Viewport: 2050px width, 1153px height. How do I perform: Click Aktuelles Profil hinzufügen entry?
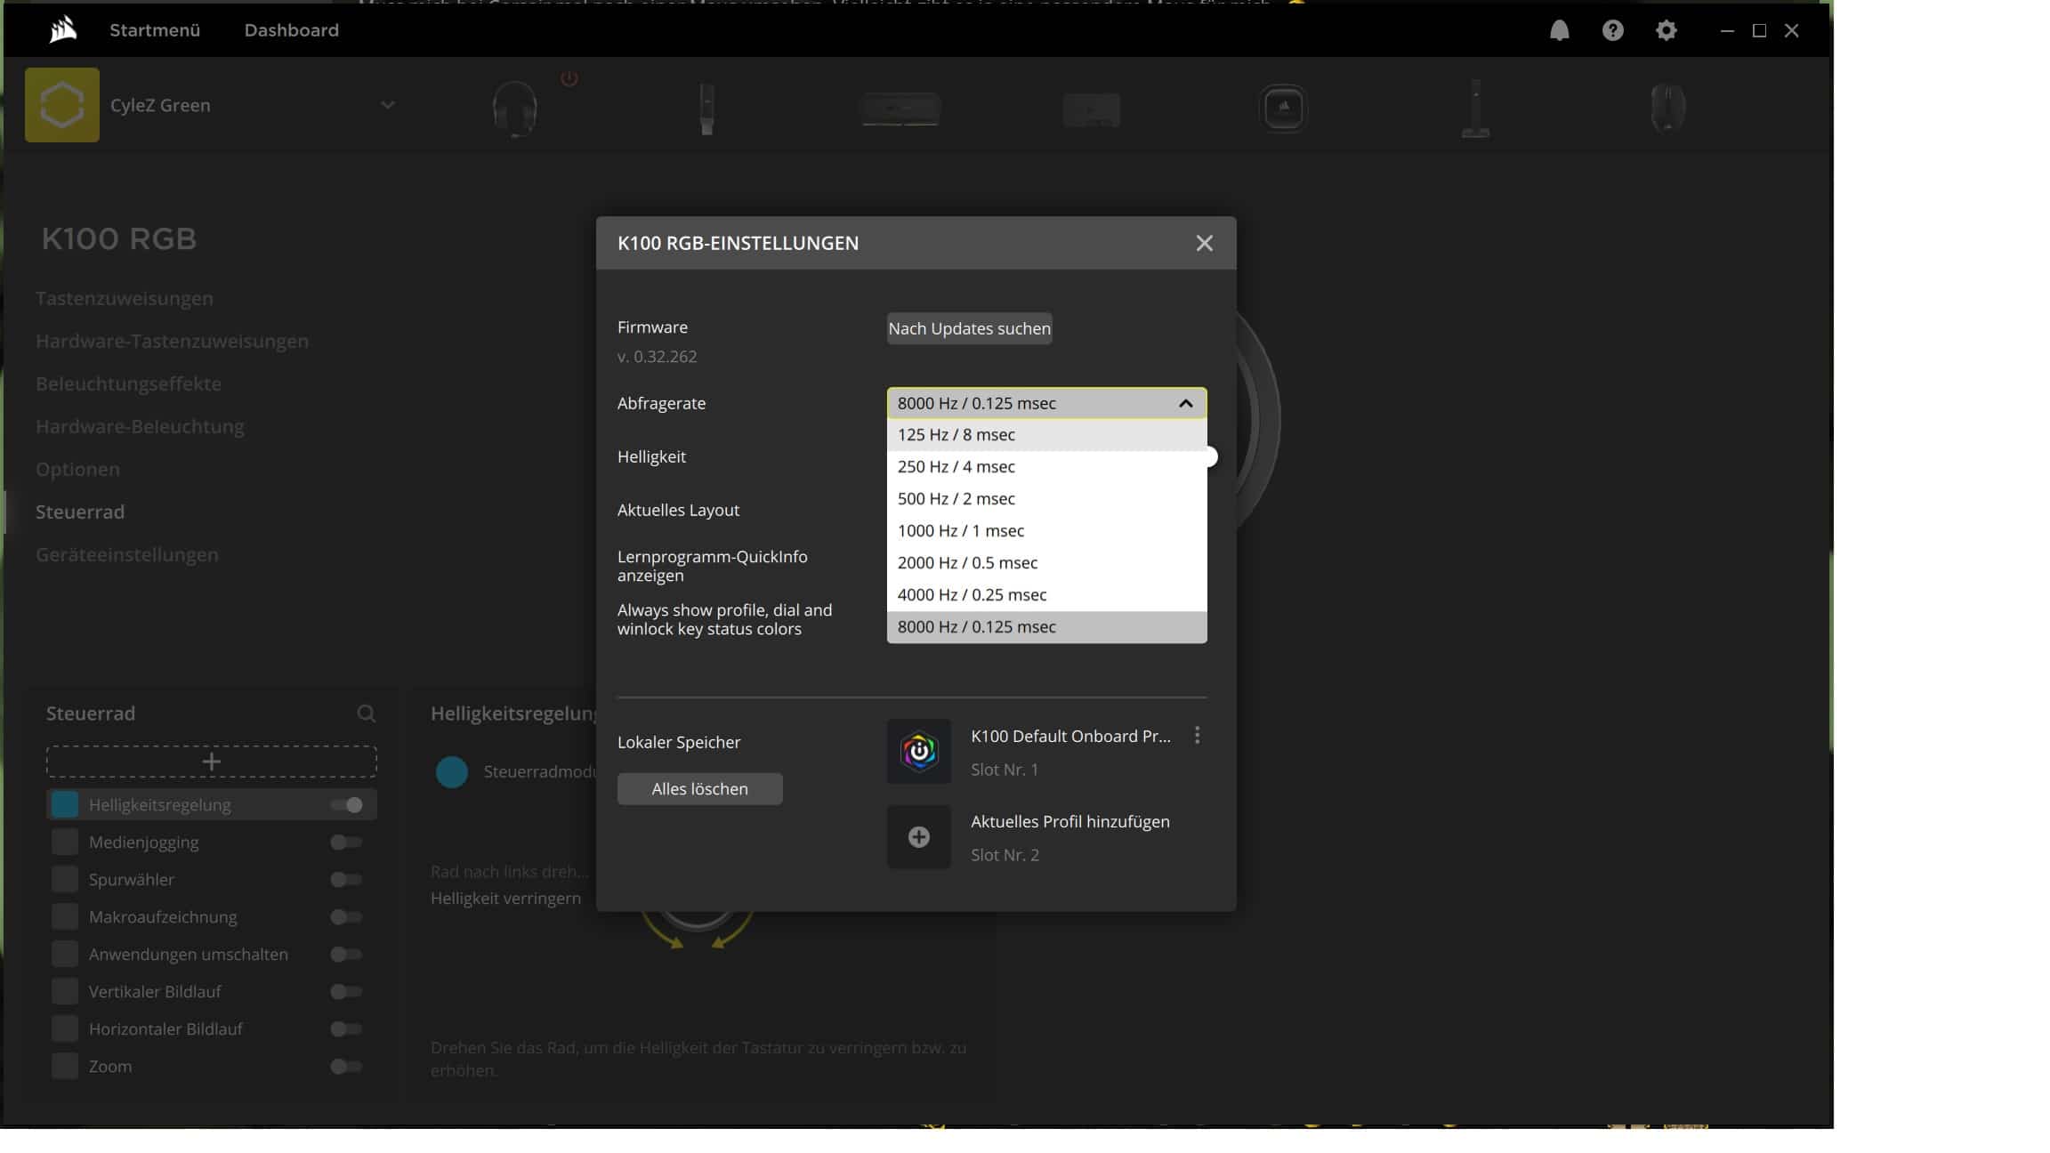pyautogui.click(x=1069, y=821)
